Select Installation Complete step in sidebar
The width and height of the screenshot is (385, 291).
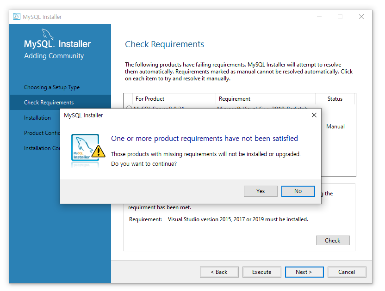click(42, 148)
